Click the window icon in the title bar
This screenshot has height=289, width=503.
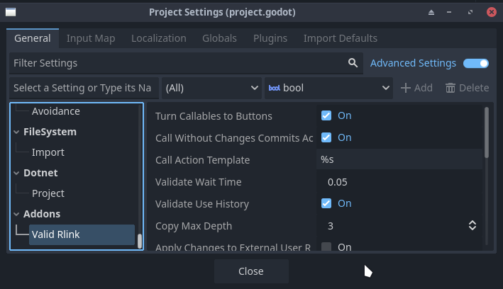pos(11,12)
